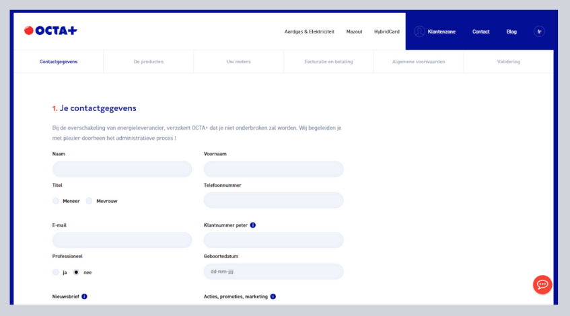Image resolution: width=570 pixels, height=316 pixels.
Task: Switch to Facturatie en betaling tab
Action: click(x=328, y=62)
